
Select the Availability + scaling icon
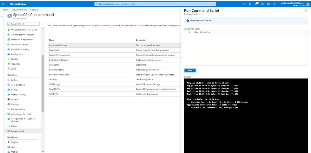9,49
